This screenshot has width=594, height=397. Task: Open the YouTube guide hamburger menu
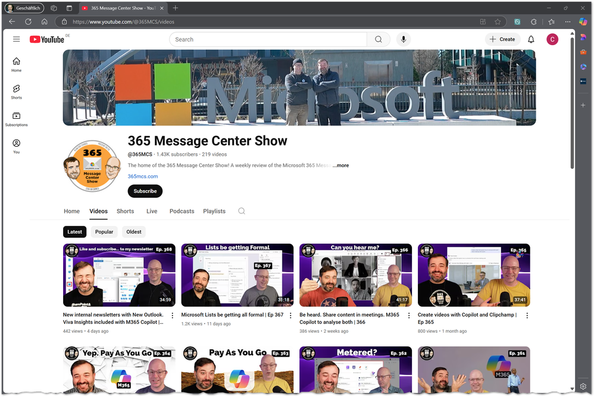pyautogui.click(x=16, y=39)
